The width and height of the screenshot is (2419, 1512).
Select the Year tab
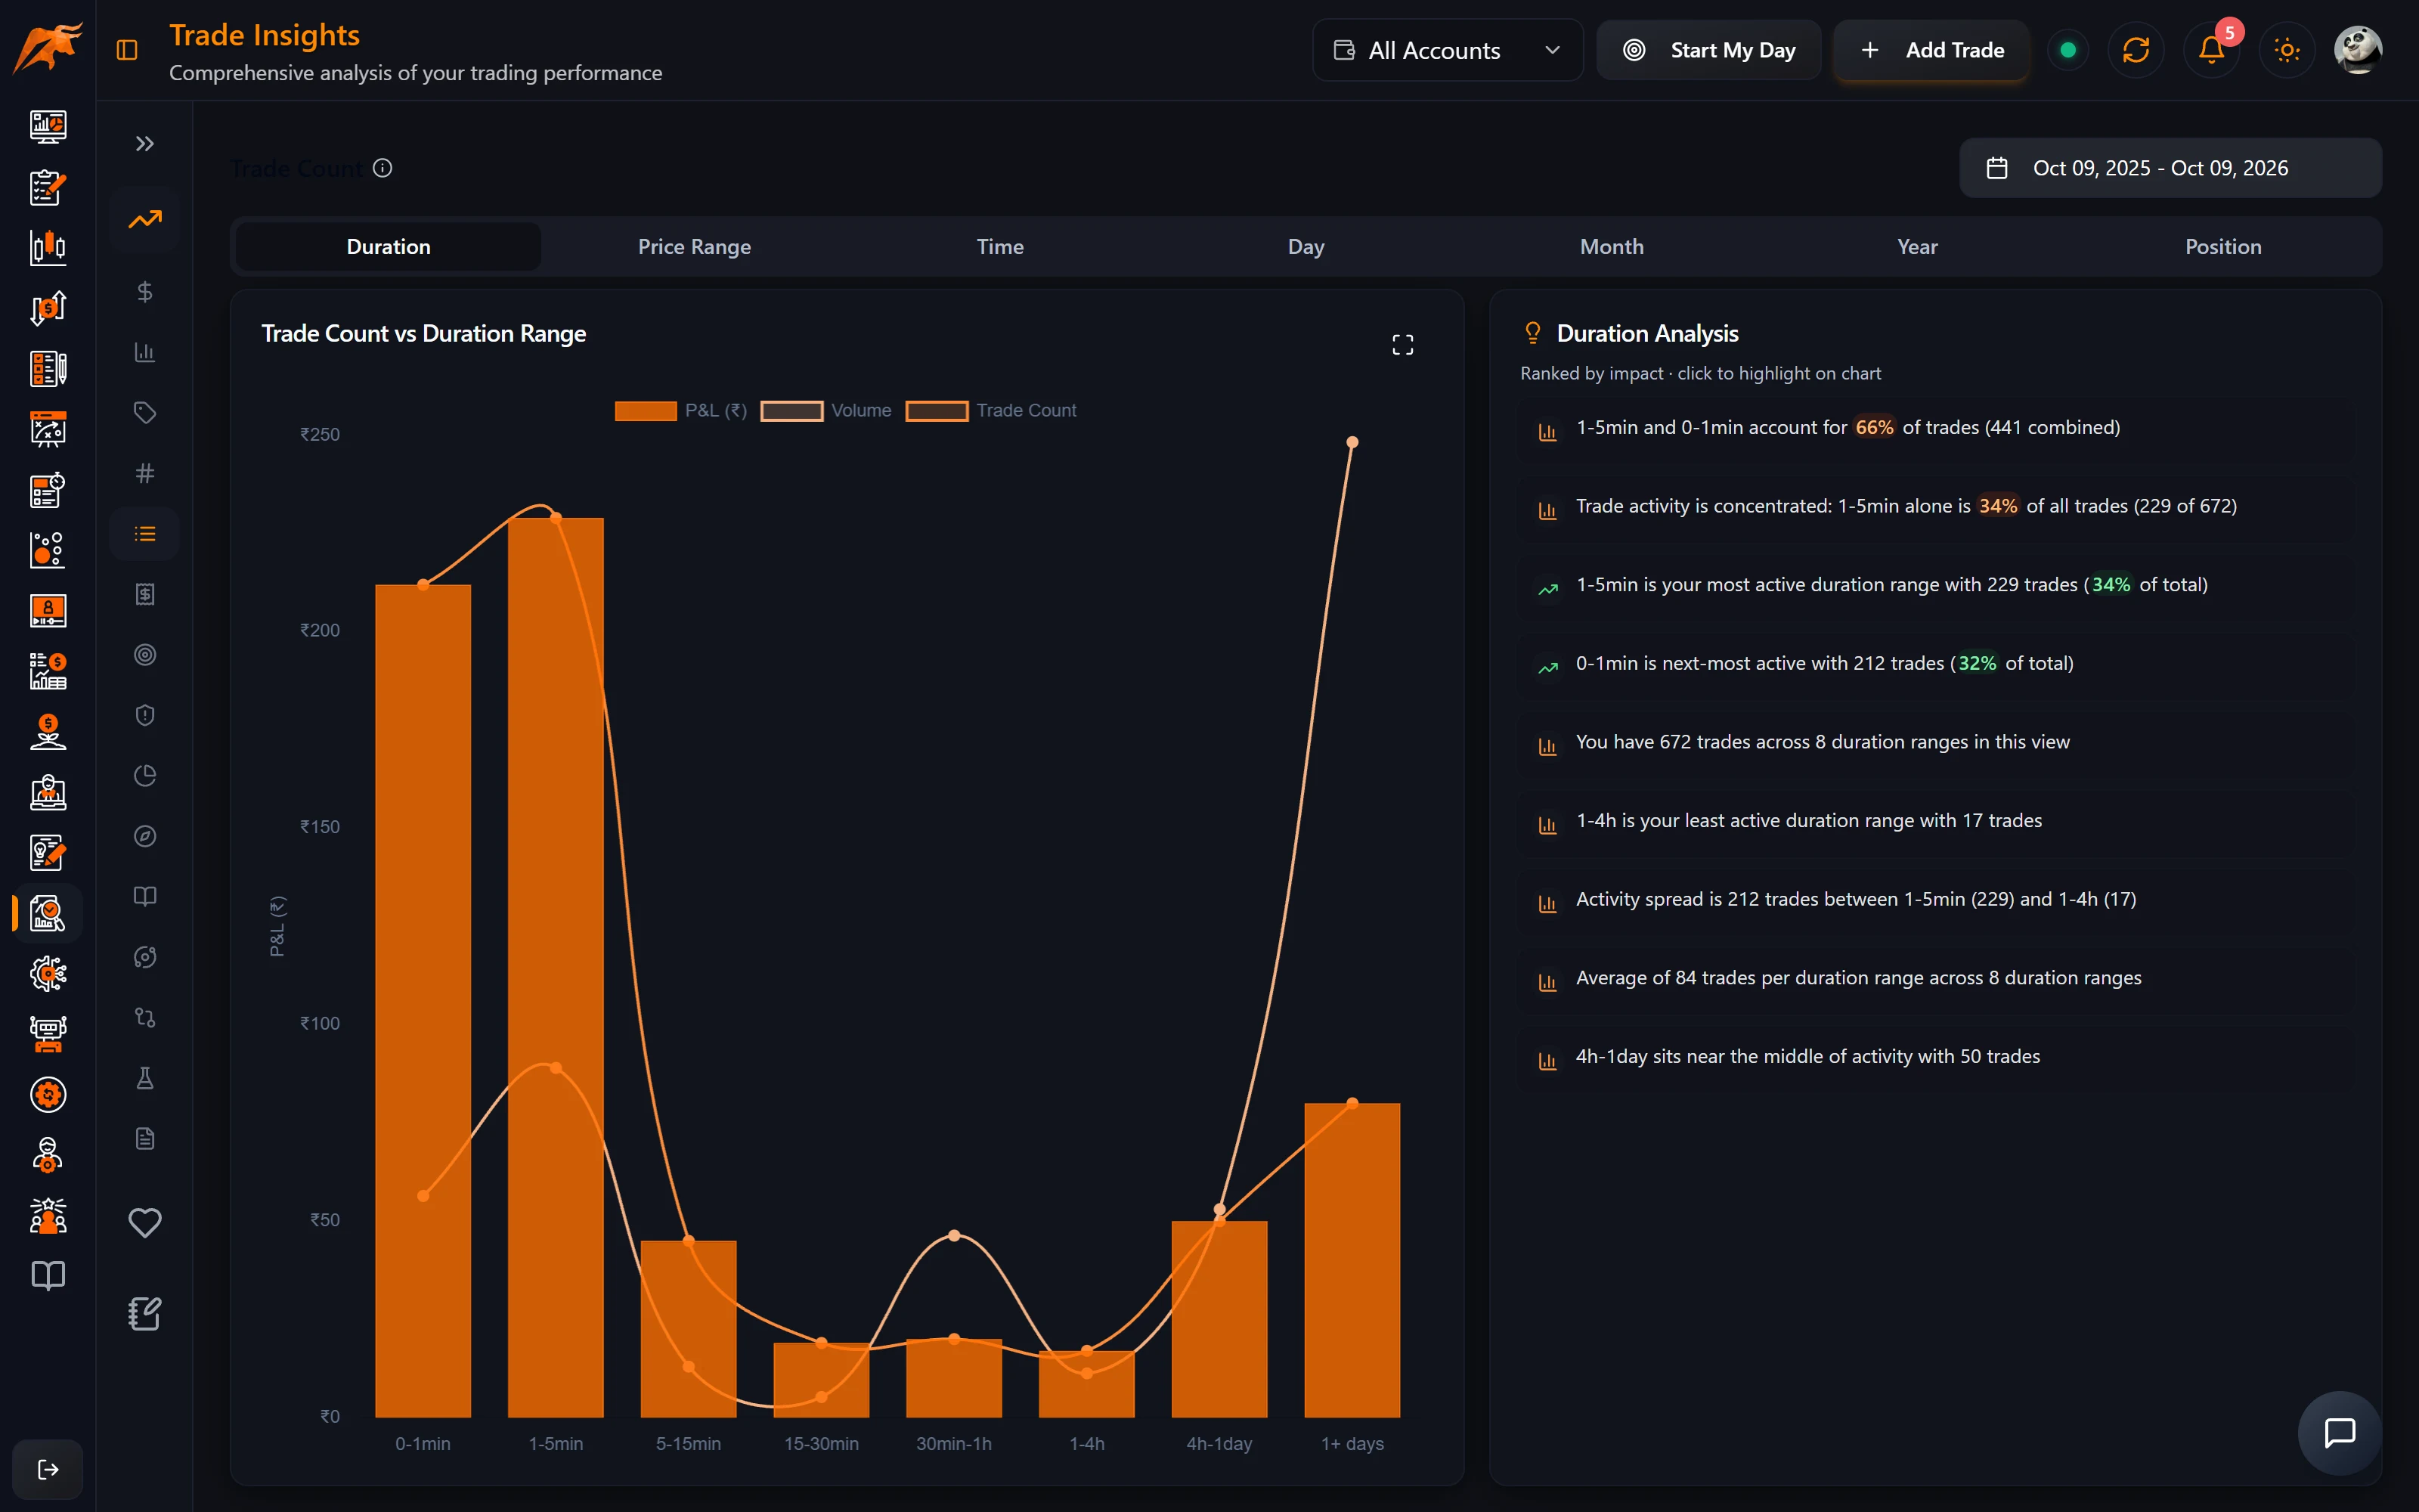coord(1917,247)
